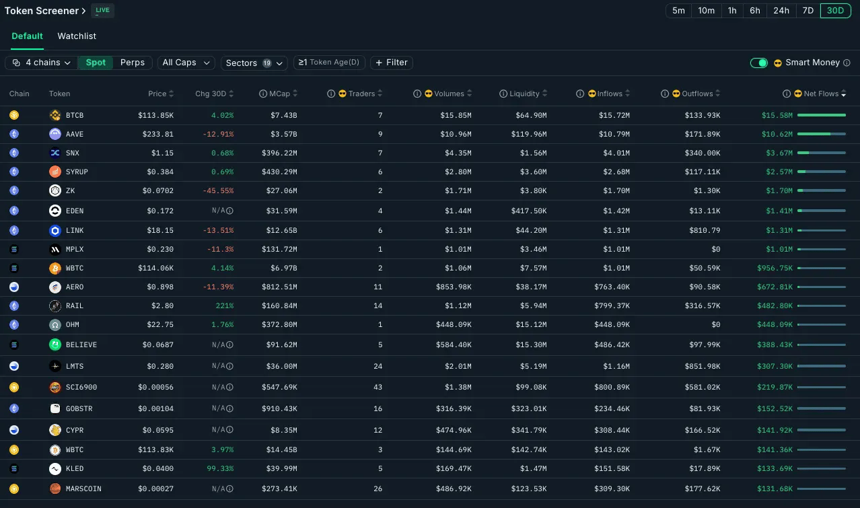Screen dimensions: 860x508
Task: Sort by the Chg 30D column
Action: point(215,94)
